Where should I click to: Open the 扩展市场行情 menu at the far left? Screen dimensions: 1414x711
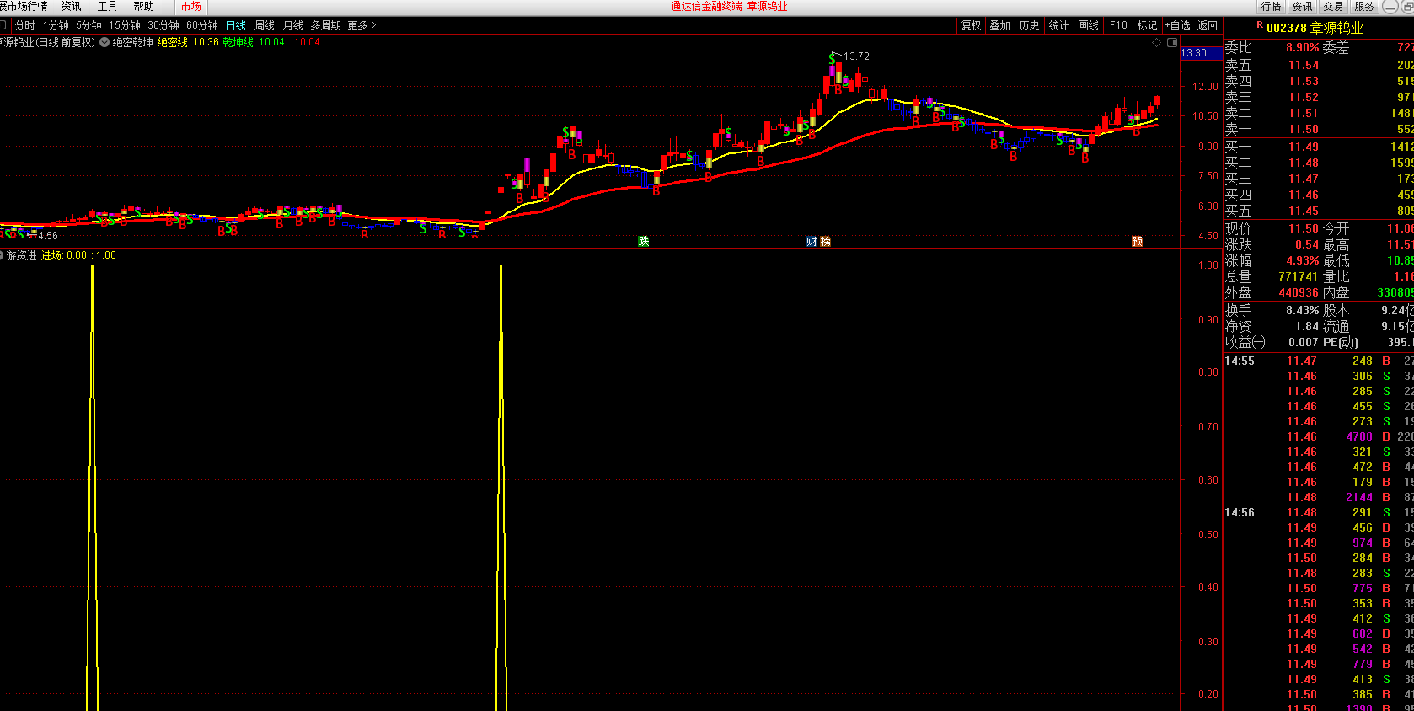tap(24, 6)
